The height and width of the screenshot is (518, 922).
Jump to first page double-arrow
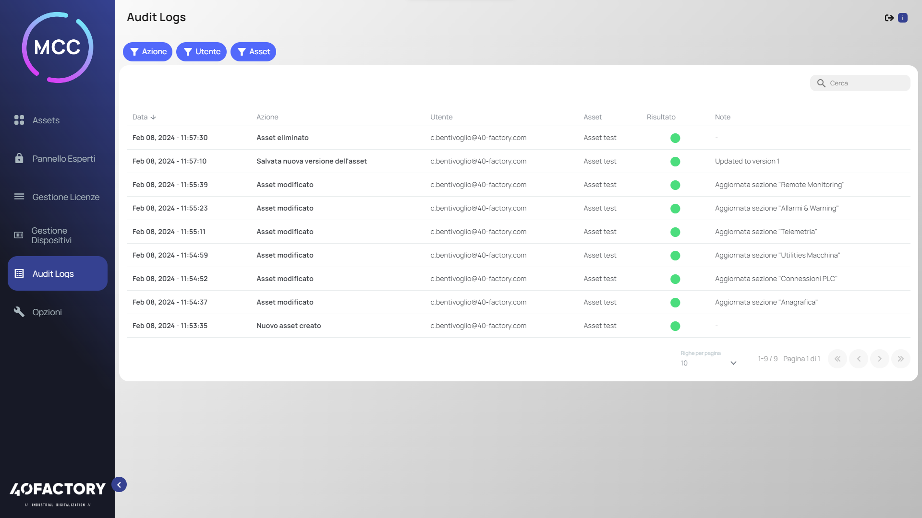837,359
